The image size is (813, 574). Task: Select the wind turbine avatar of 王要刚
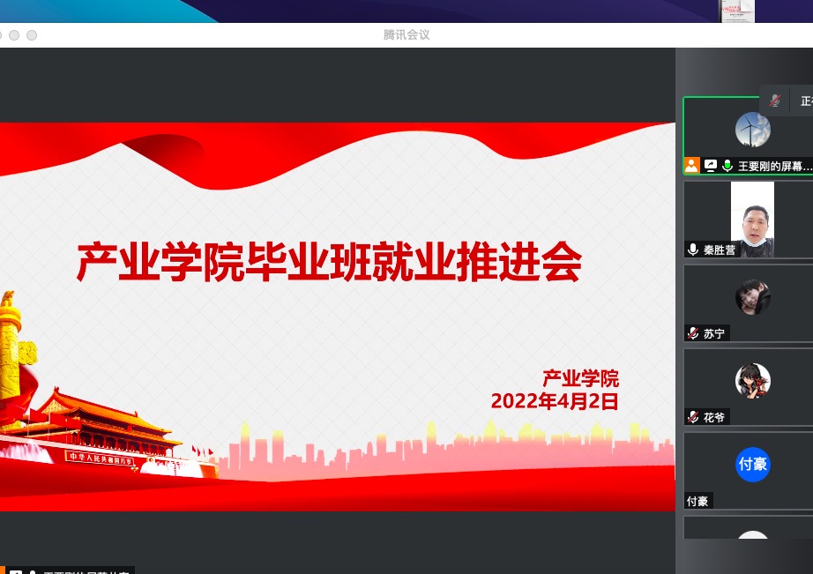[x=752, y=130]
